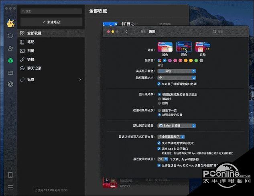Viewport: 254px width, 196px height.
Task: Open the hamburger menu icon in WeChat
Action: point(10,187)
